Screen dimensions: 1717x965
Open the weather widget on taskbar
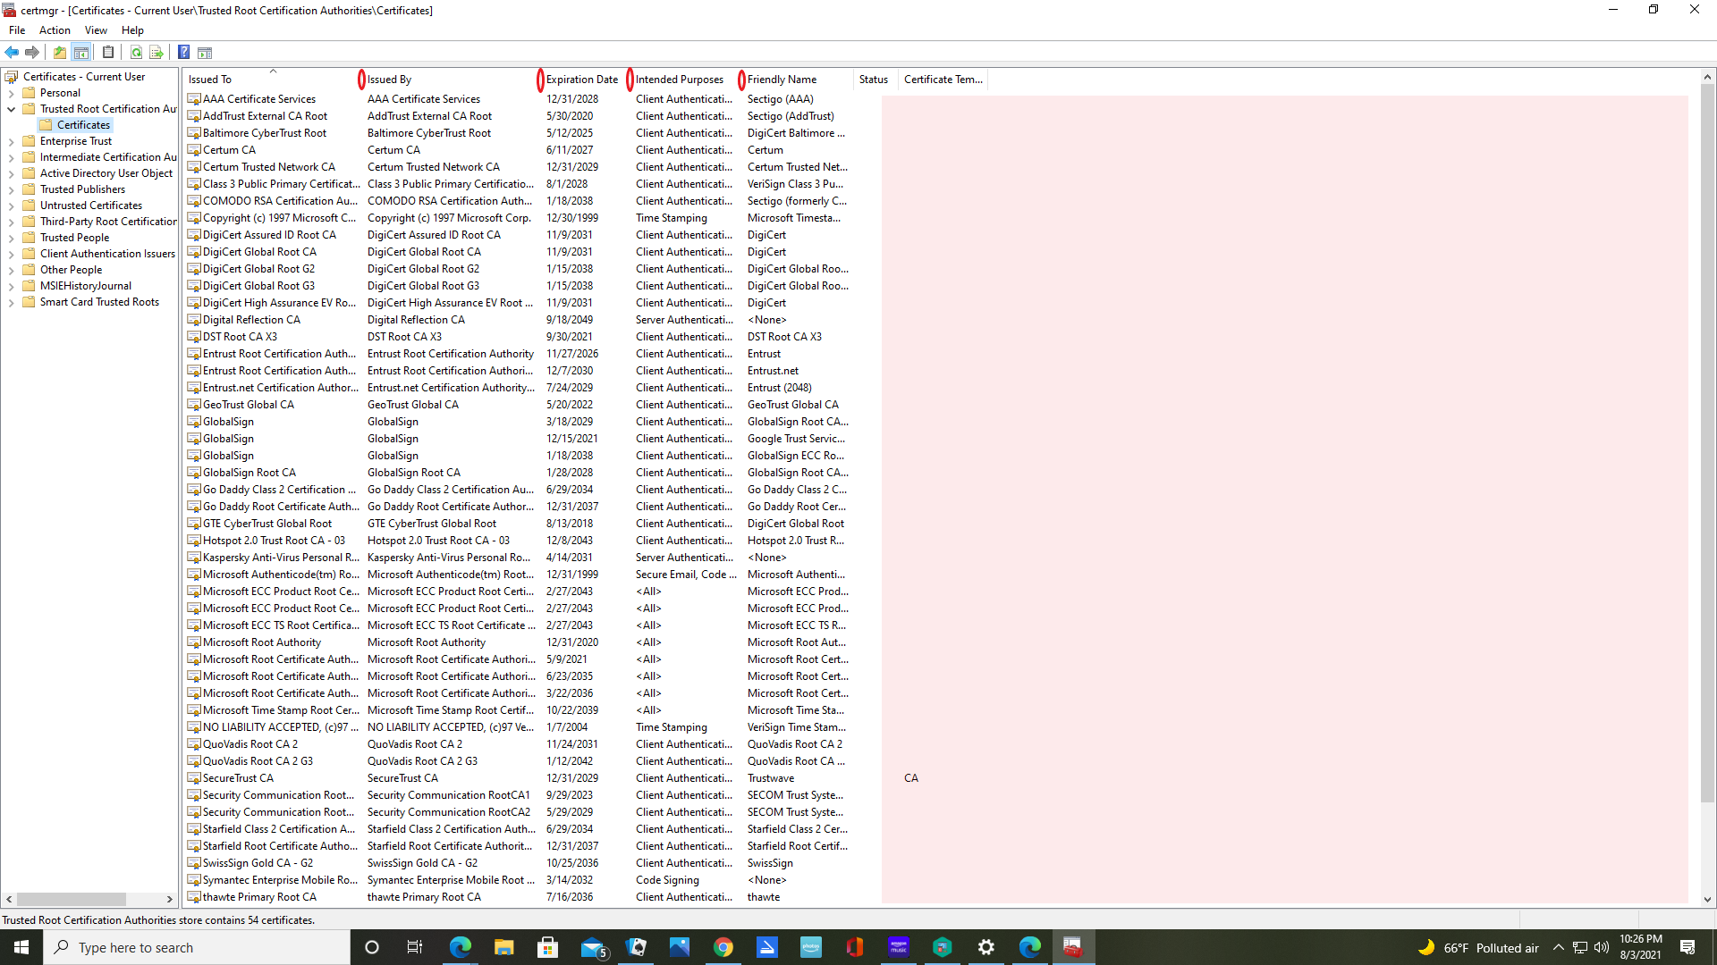click(x=1478, y=947)
